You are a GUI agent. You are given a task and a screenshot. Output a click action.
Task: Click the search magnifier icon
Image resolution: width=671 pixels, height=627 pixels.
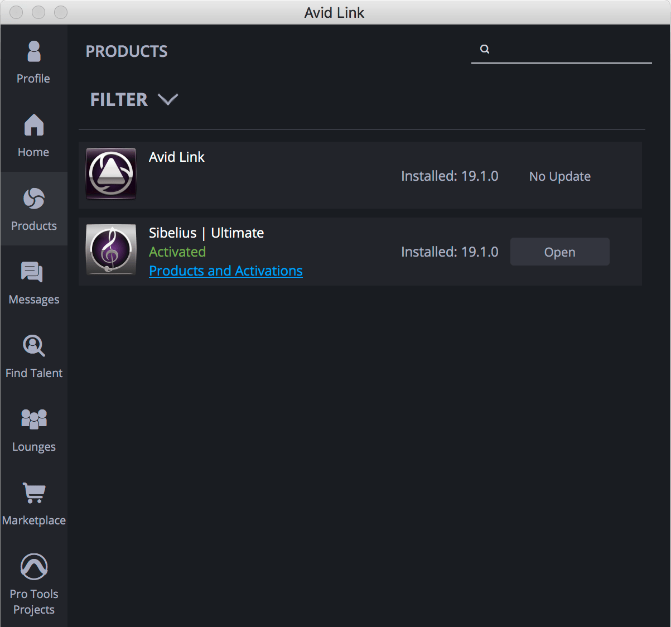(x=485, y=49)
